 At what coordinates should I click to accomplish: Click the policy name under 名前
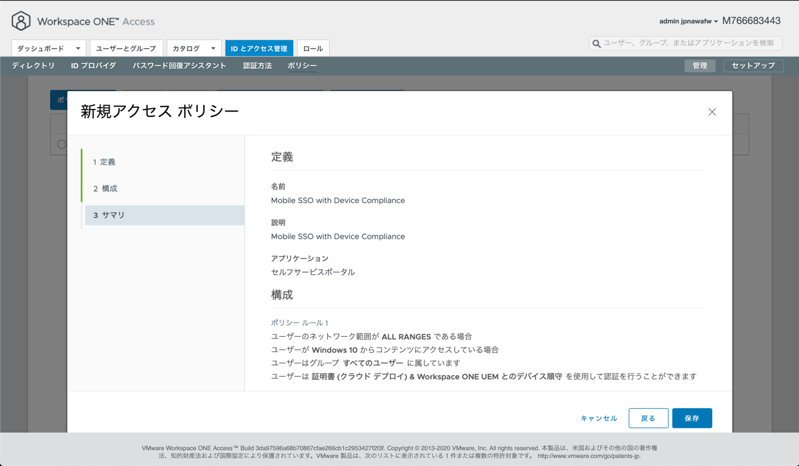click(338, 201)
